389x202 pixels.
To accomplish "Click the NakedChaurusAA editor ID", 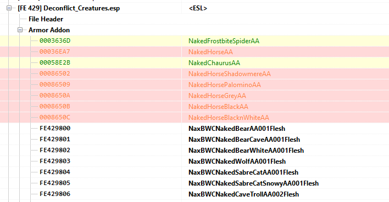I will (214, 63).
